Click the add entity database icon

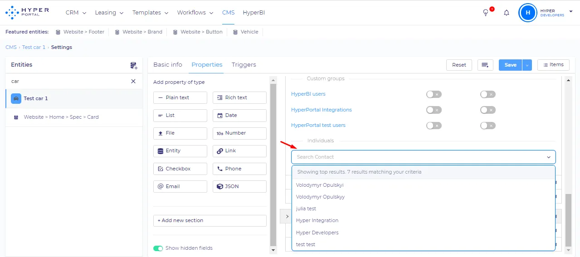134,65
